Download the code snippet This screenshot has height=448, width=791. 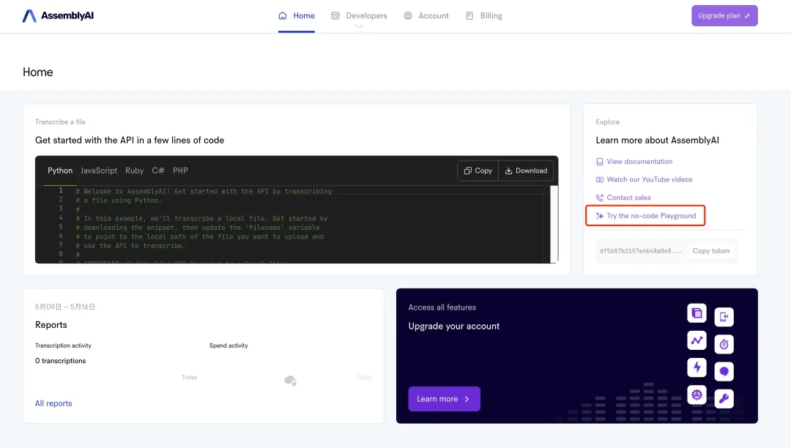(526, 171)
